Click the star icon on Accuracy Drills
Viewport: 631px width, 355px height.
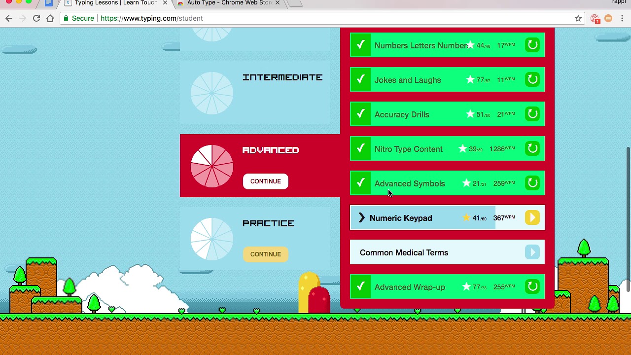click(x=470, y=114)
